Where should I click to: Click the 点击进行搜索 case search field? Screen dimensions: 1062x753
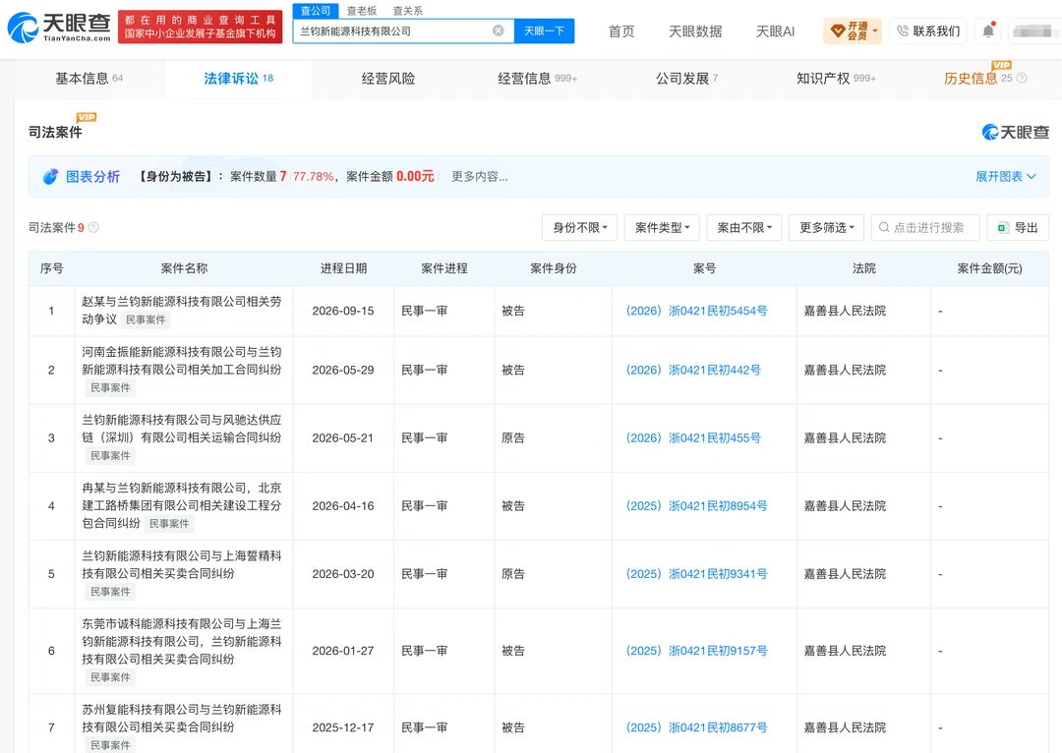point(925,227)
